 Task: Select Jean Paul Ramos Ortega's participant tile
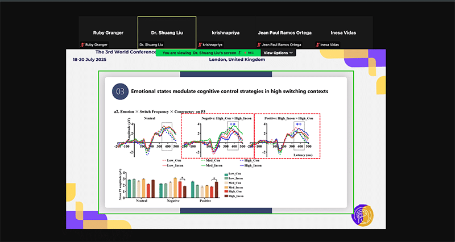click(x=284, y=32)
